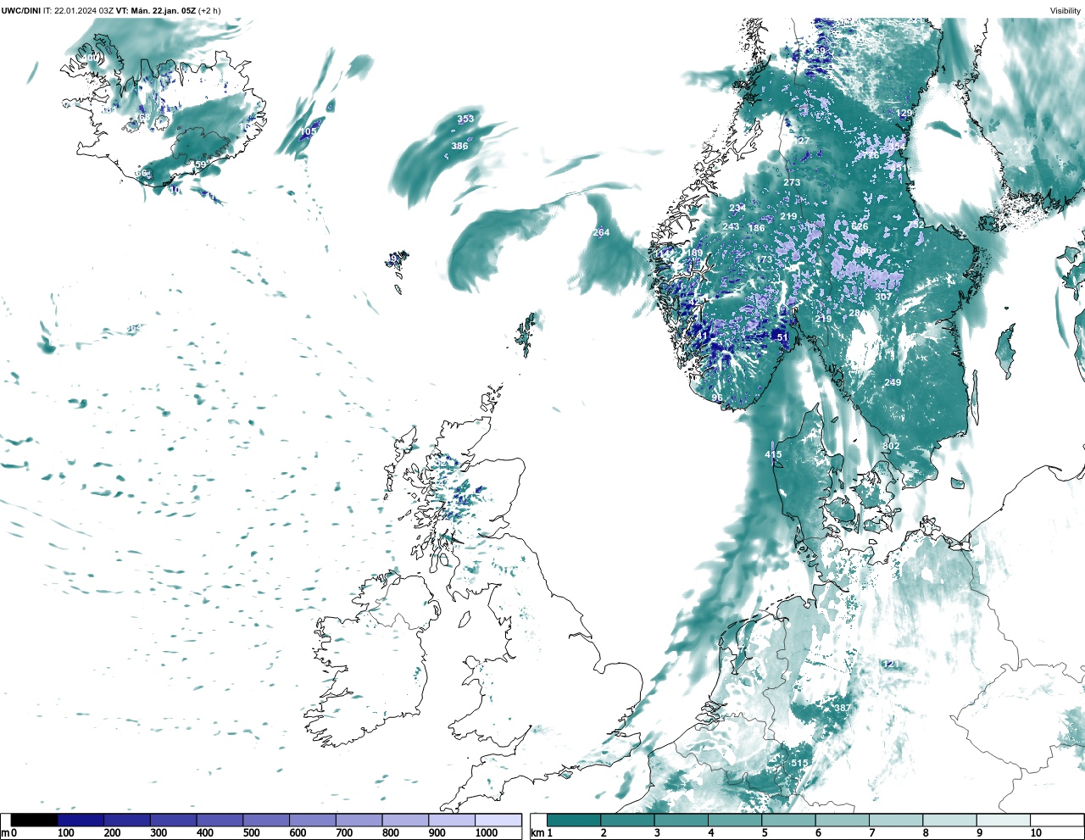Click the 'Visibility' title in top-right corner
This screenshot has width=1085, height=840.
click(x=1065, y=10)
